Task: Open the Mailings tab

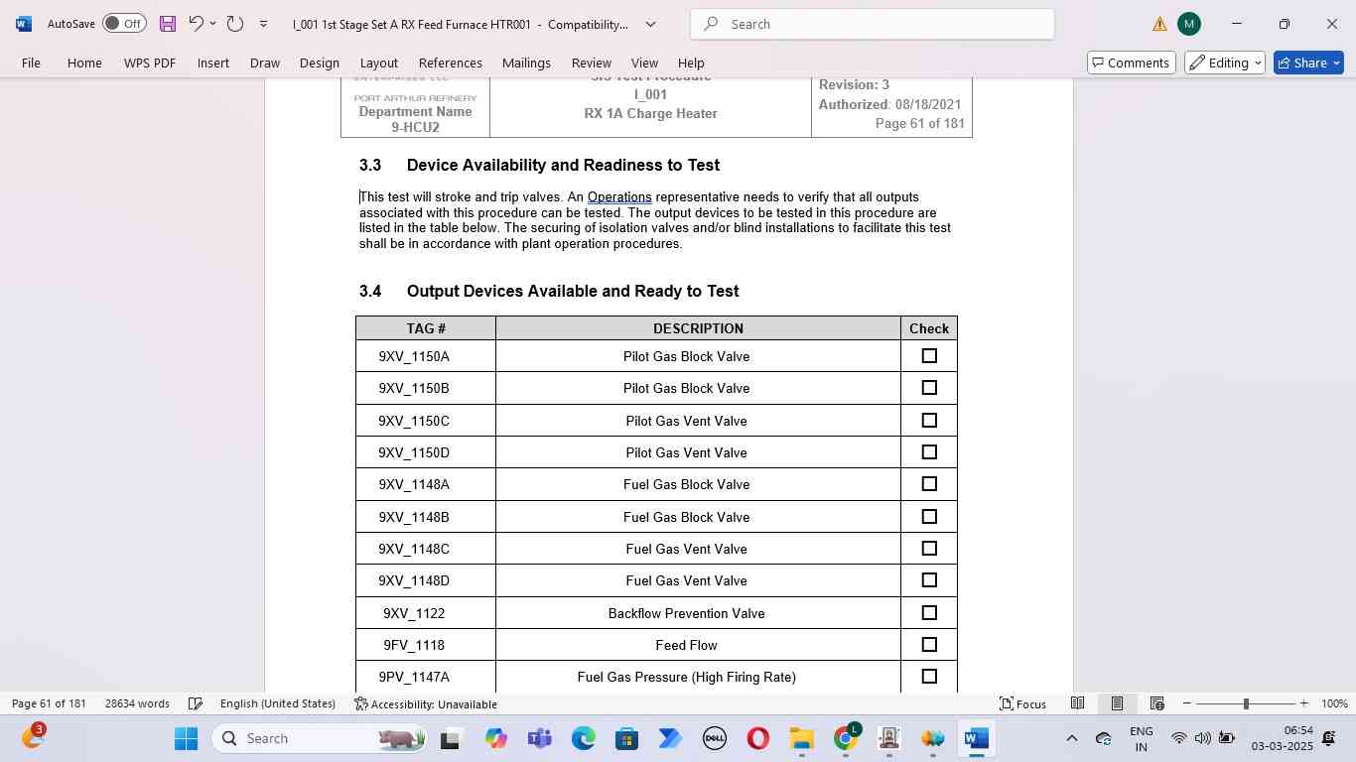Action: point(526,63)
